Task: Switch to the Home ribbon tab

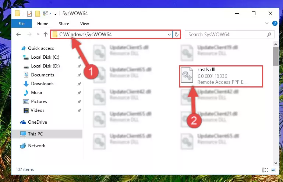Action: pos(43,24)
